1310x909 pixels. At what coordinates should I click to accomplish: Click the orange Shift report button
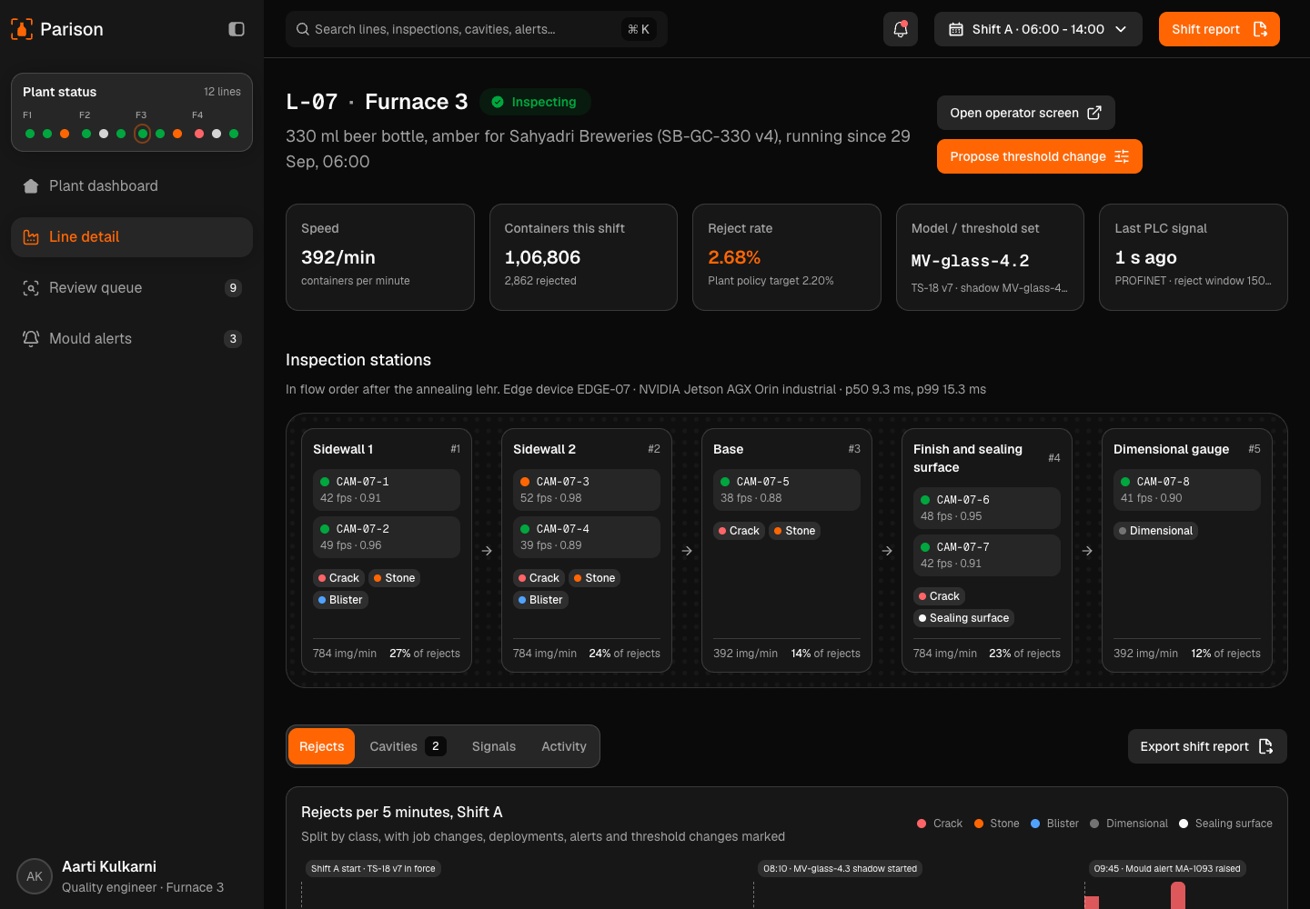[1219, 29]
